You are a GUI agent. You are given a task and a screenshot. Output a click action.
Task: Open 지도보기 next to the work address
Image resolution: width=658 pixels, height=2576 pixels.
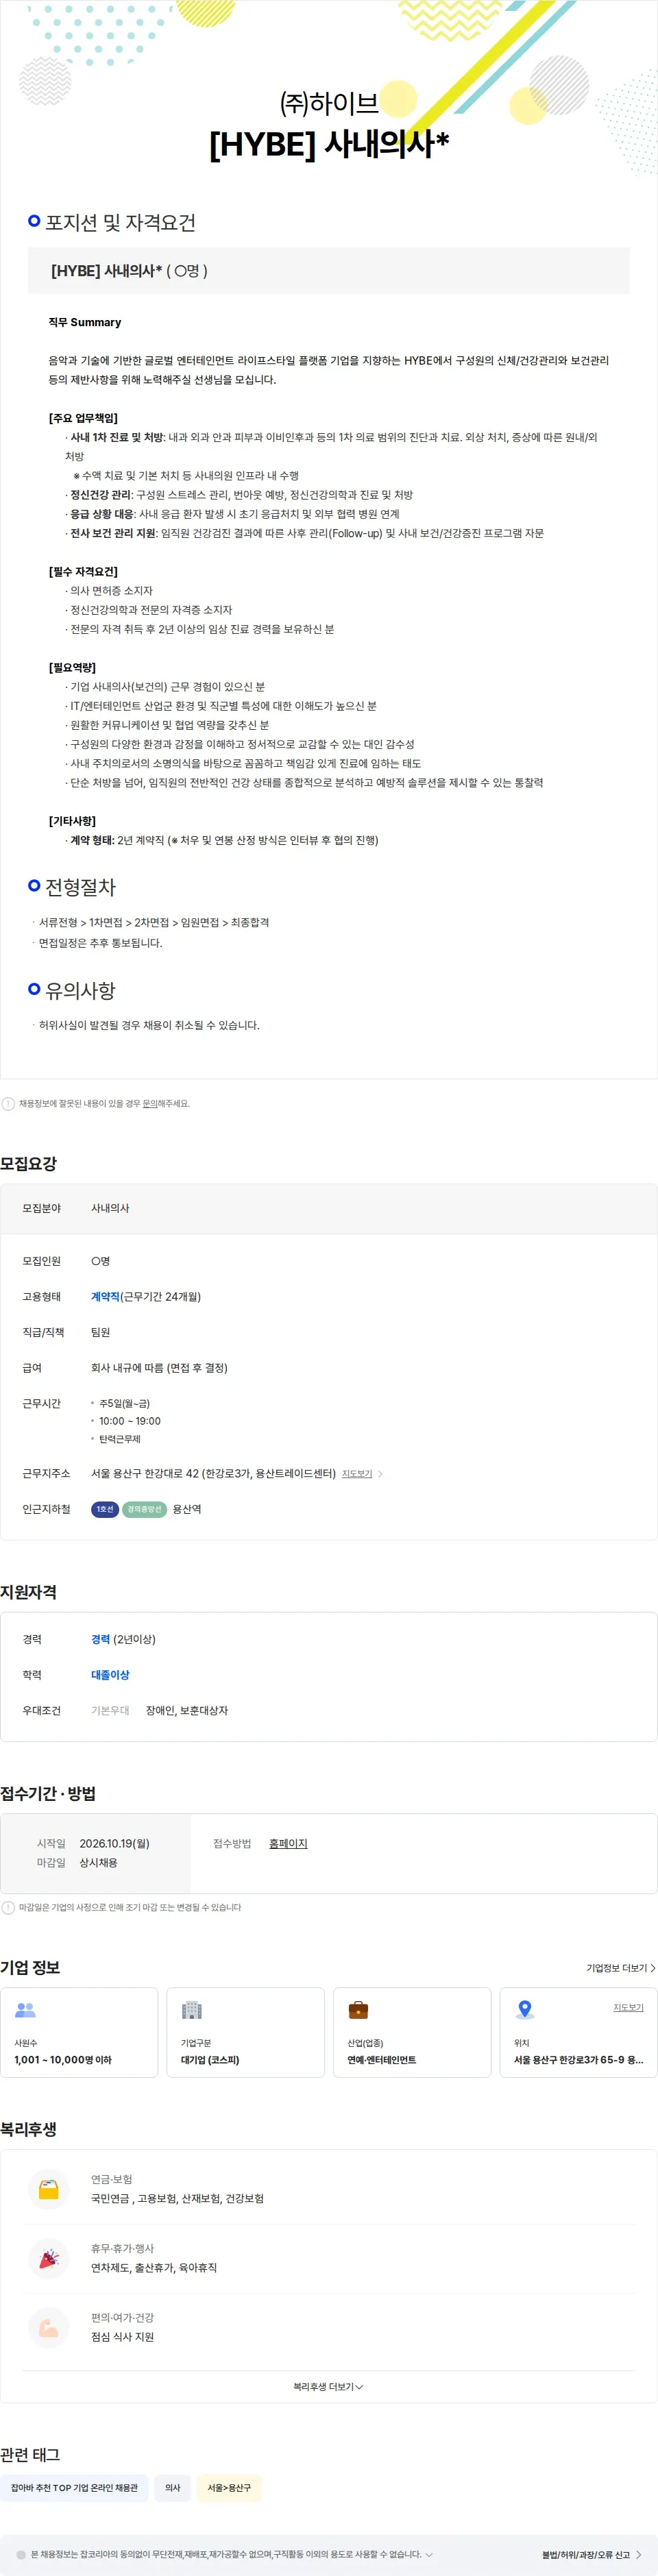click(x=357, y=1474)
